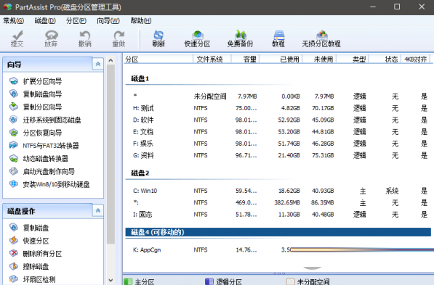Open the 无损分区教程 toolbar icon
434x285 pixels.
pyautogui.click(x=321, y=38)
